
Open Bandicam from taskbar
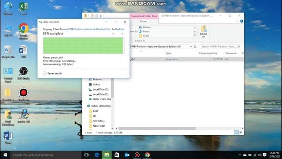[x=137, y=155]
